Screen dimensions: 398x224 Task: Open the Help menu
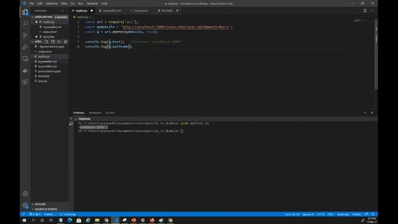104,4
